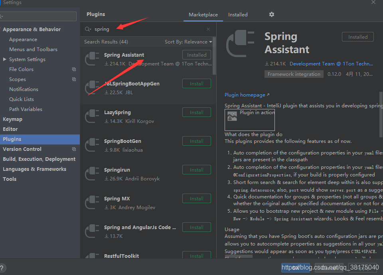
Task: Open the Keymap settings page
Action: coord(12,119)
